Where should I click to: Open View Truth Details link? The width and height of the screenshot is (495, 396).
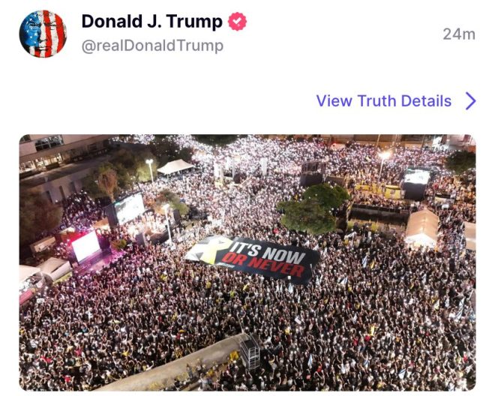point(383,101)
